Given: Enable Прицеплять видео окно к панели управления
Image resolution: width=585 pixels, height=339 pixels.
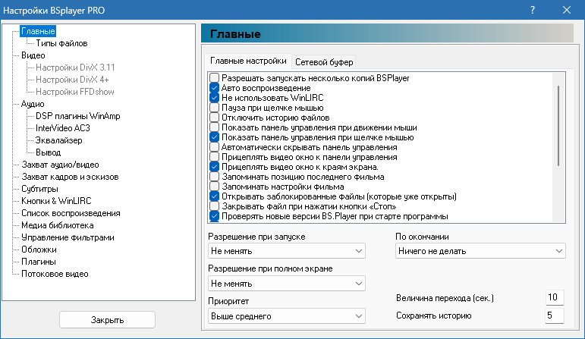Looking at the screenshot, I should point(214,157).
